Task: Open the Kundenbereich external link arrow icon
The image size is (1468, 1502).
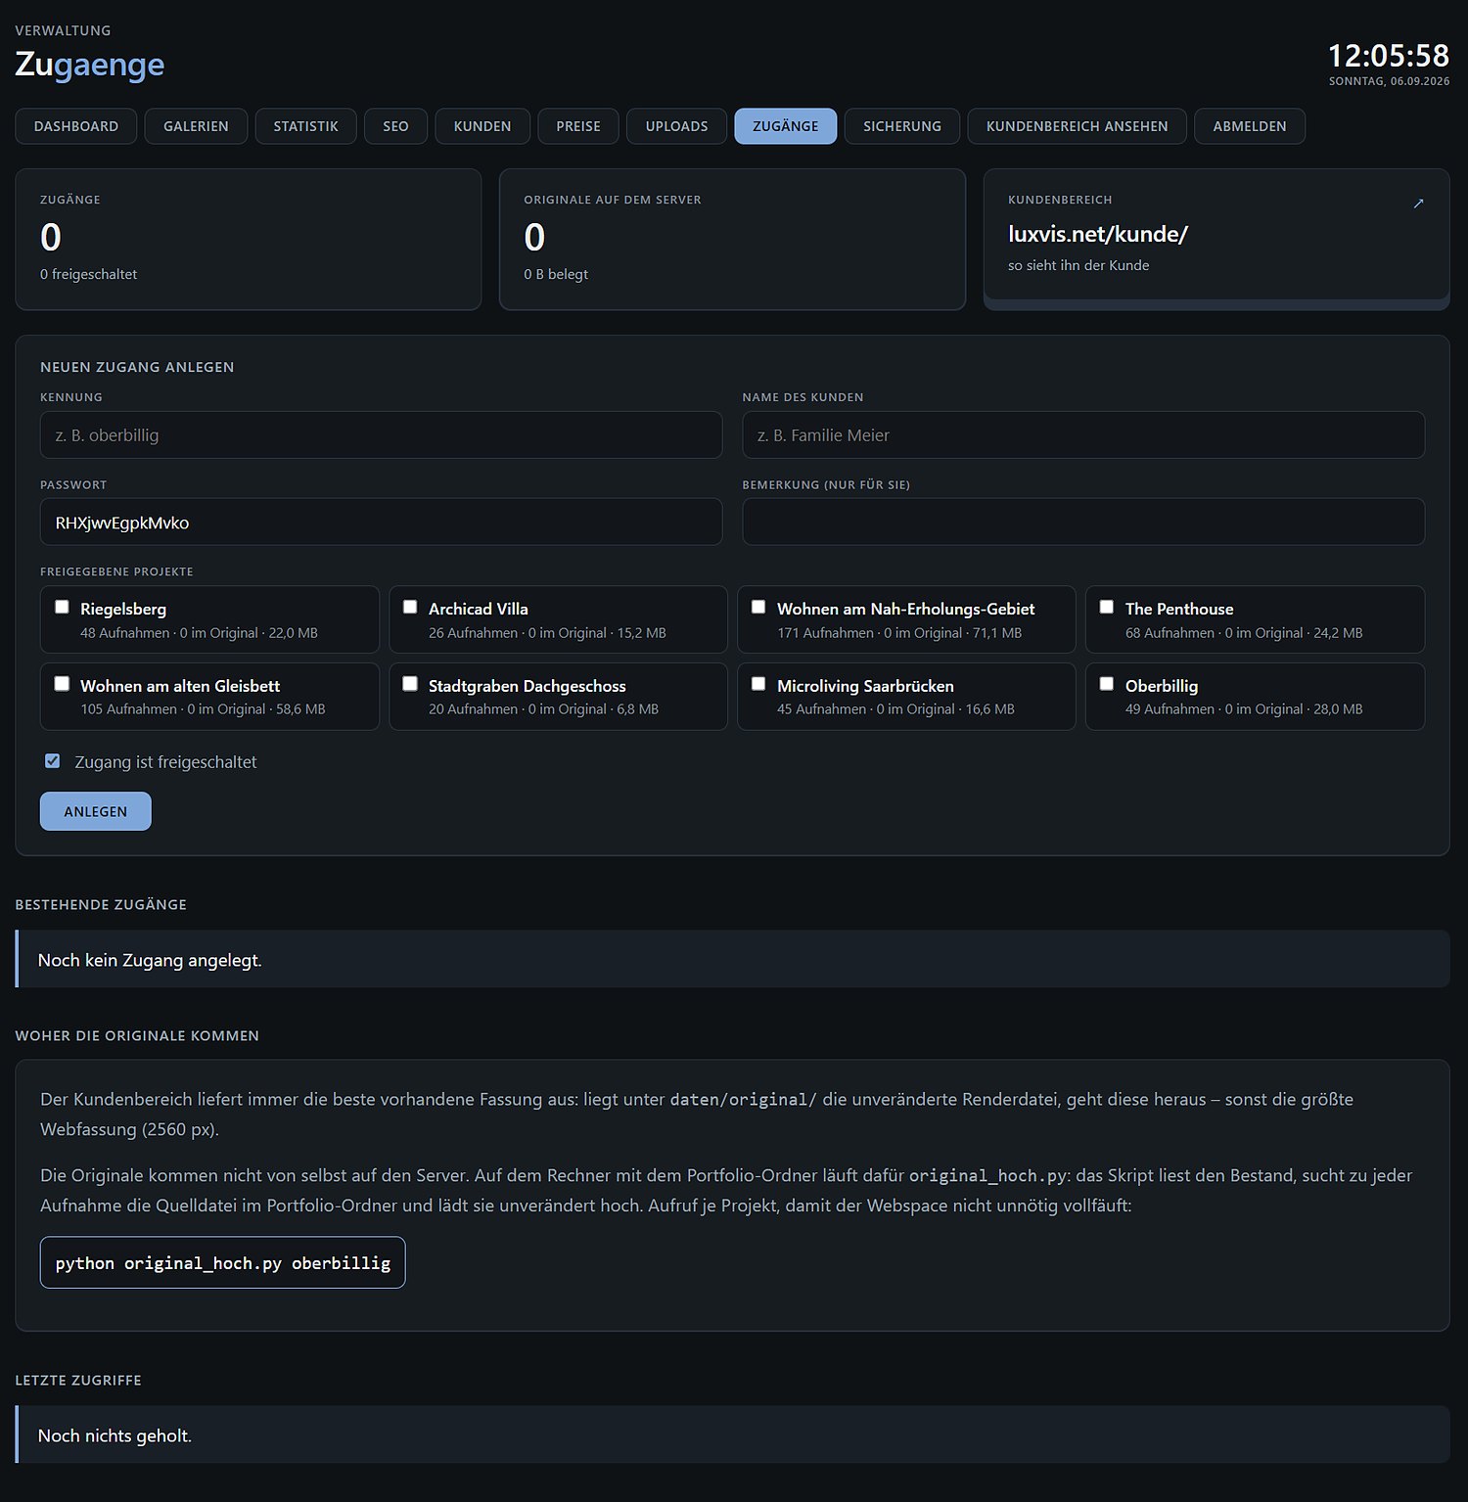Action: click(x=1418, y=204)
